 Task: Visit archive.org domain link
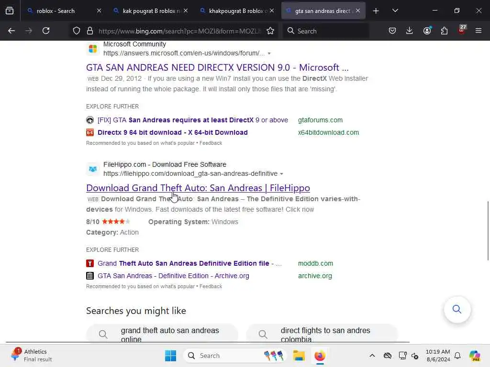tap(315, 276)
